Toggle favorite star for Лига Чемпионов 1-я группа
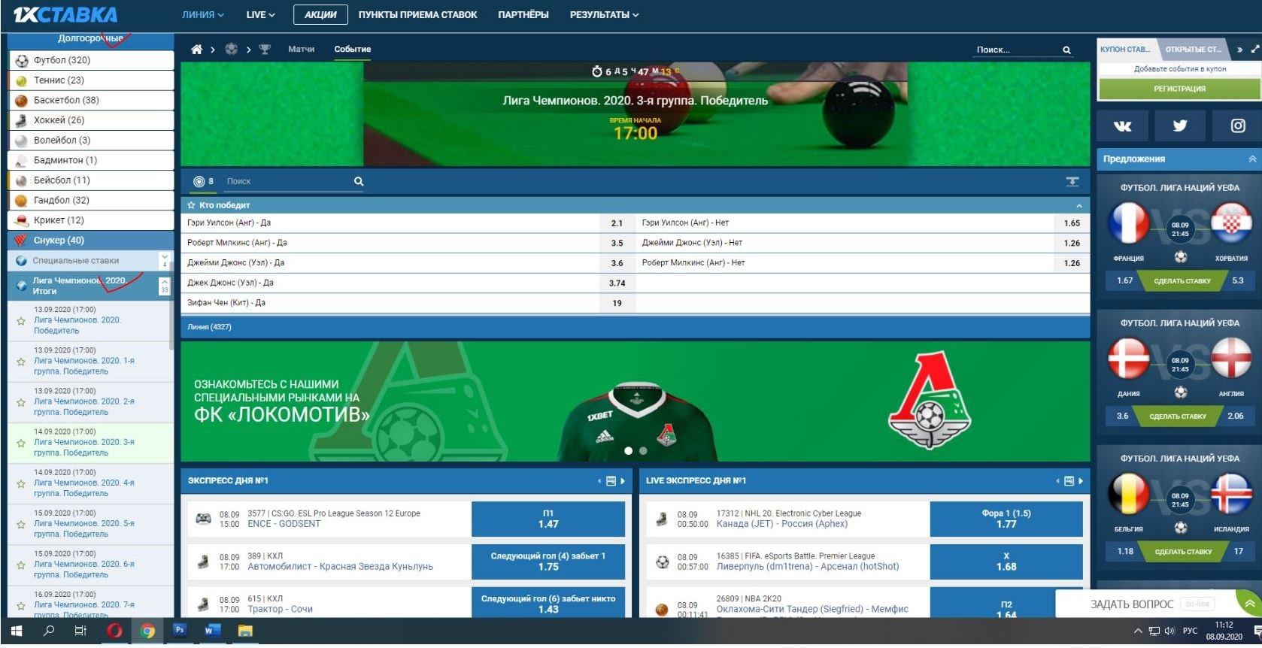 pyautogui.click(x=21, y=362)
